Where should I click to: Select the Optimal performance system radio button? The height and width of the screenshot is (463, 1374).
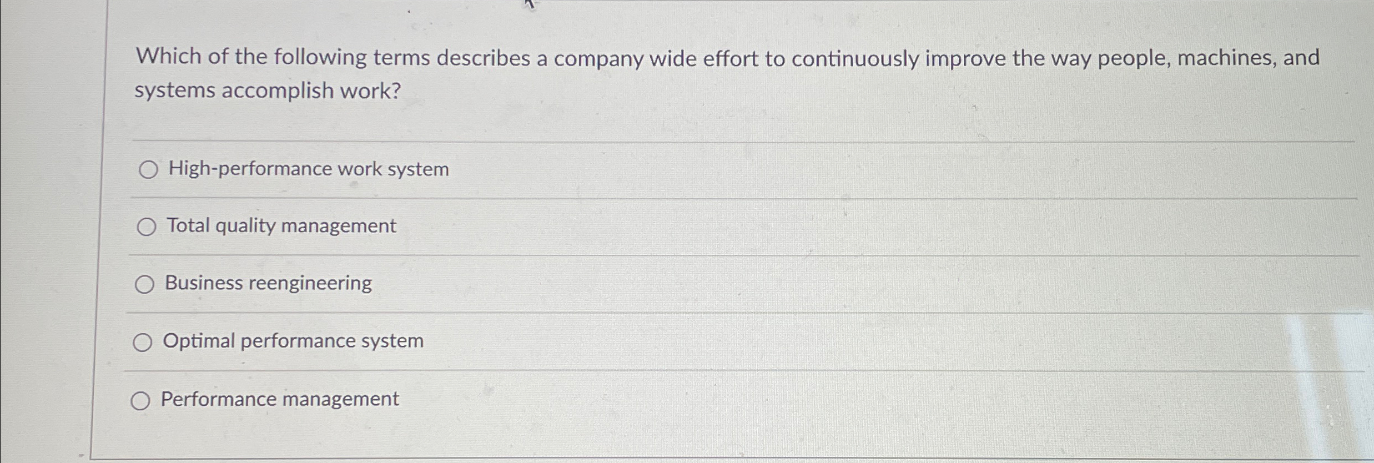click(143, 342)
